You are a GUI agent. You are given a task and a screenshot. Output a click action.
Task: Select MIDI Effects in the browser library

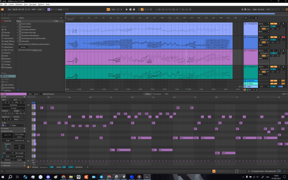pyautogui.click(x=9, y=44)
